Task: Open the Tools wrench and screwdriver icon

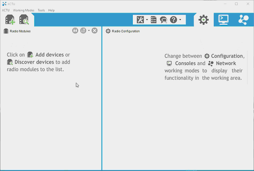Action: coord(140,20)
